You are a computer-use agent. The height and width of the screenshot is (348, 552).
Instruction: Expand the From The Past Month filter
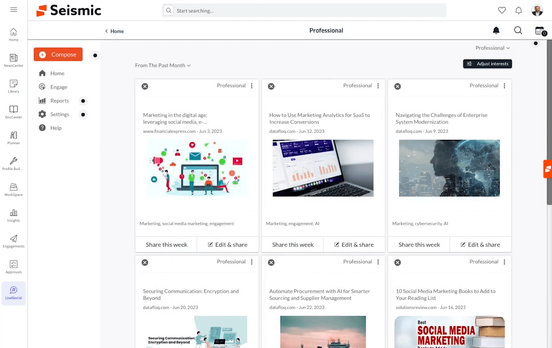[163, 65]
